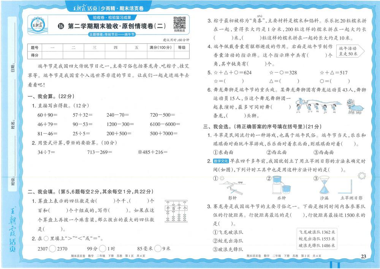The image size is (380, 269).
Task: Click the vertical calculation "713-269="
Action: coord(100,152)
